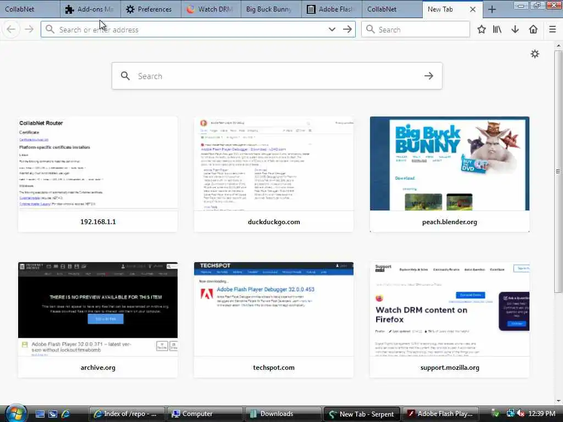Switch to the first CollabNet tab
The height and width of the screenshot is (422, 563).
click(30, 9)
